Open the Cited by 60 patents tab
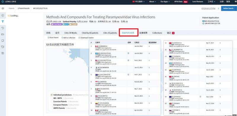This screenshot has height=116, width=237. [90, 33]
